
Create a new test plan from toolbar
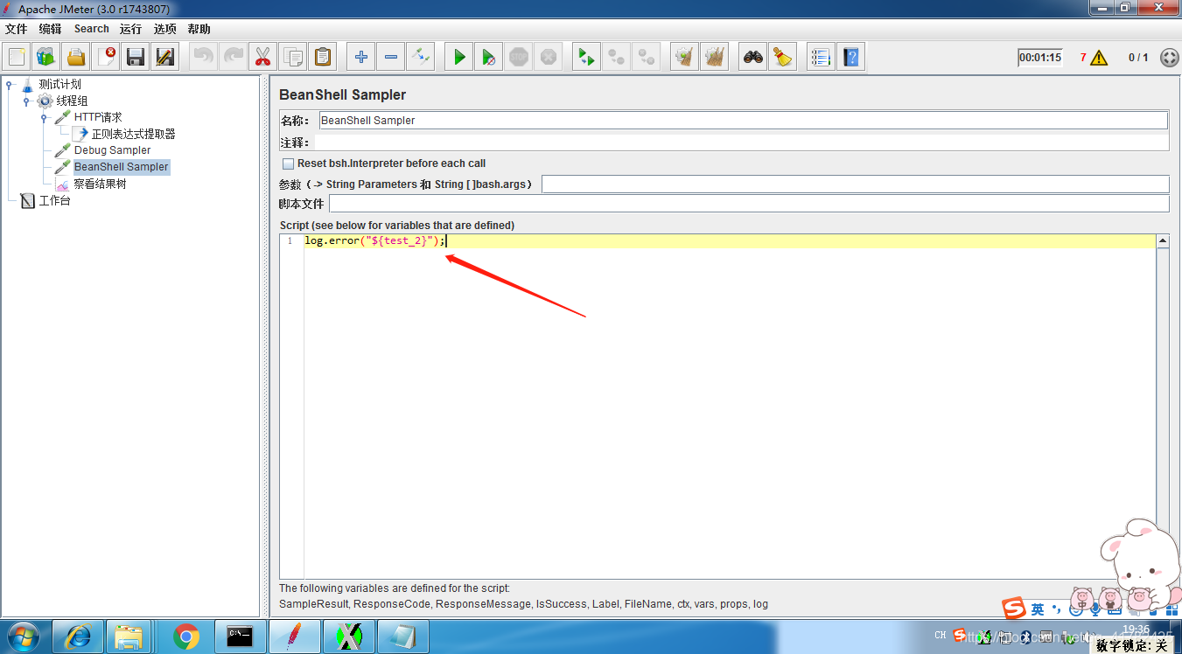(x=17, y=58)
